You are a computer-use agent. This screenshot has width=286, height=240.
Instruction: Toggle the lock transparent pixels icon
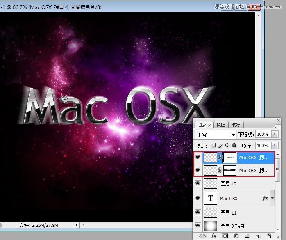tap(213, 145)
